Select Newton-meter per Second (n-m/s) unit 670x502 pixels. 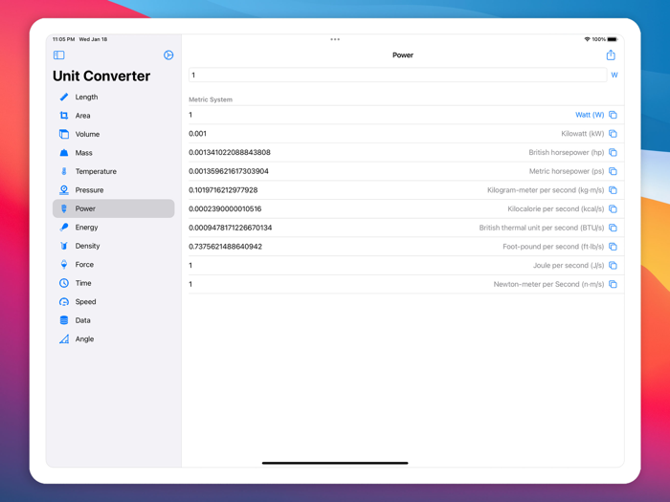point(548,284)
